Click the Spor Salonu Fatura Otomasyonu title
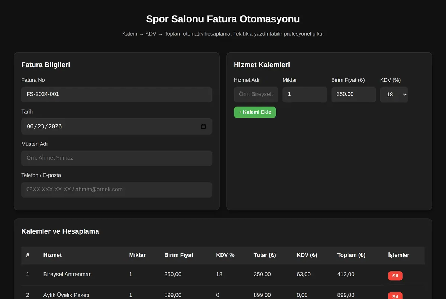The width and height of the screenshot is (446, 299). 223,19
